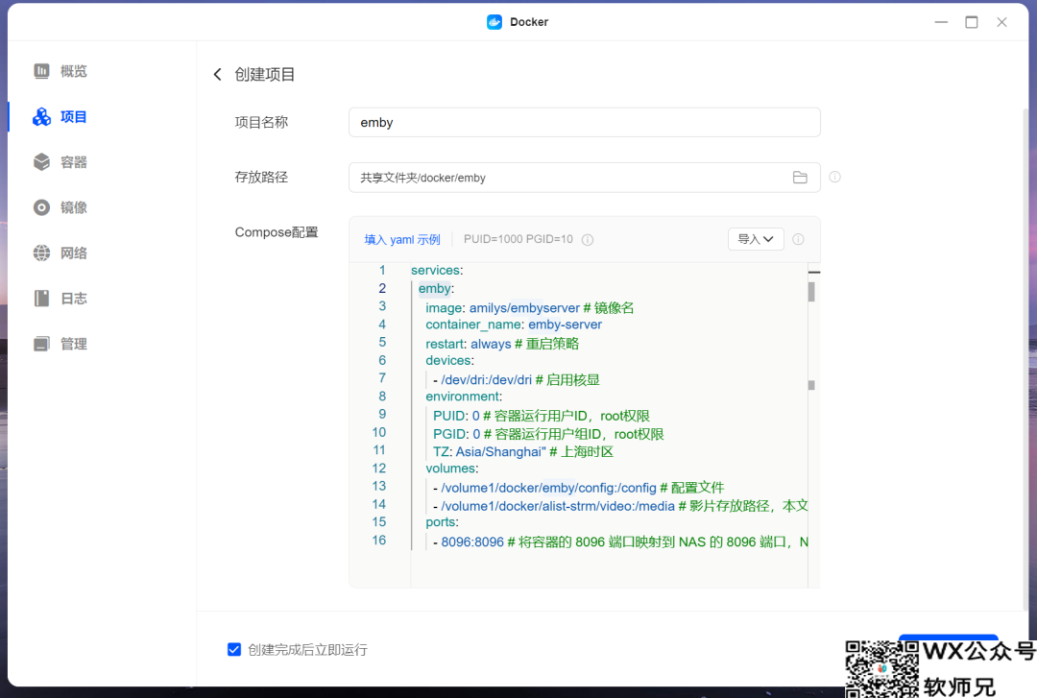The width and height of the screenshot is (1037, 698).
Task: Click line 16 ports mapping in editor
Action: pos(615,542)
